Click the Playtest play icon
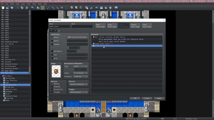The image size is (214, 120). click(116, 8)
